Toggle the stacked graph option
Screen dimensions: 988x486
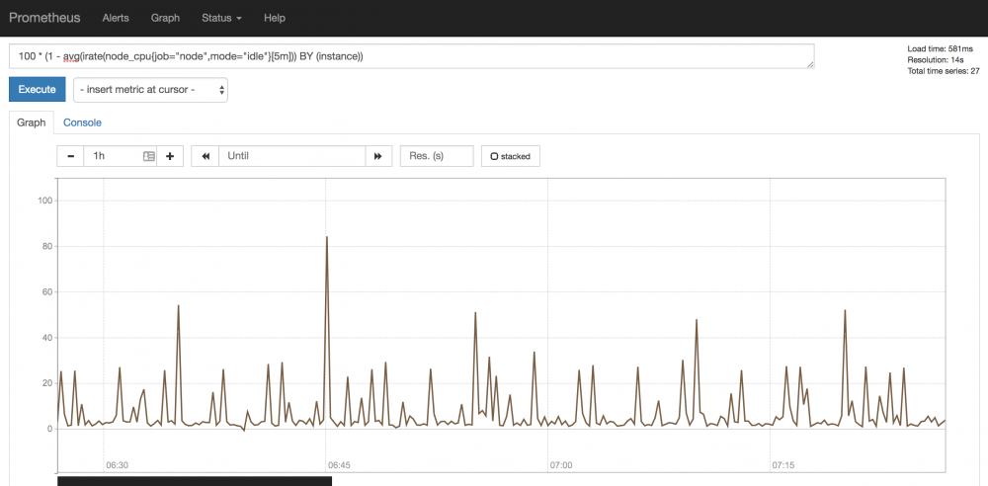click(510, 156)
